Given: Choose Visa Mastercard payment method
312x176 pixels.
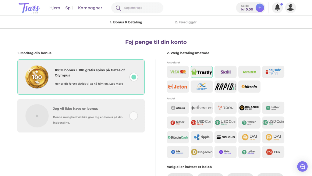Looking at the screenshot, I should click(178, 72).
